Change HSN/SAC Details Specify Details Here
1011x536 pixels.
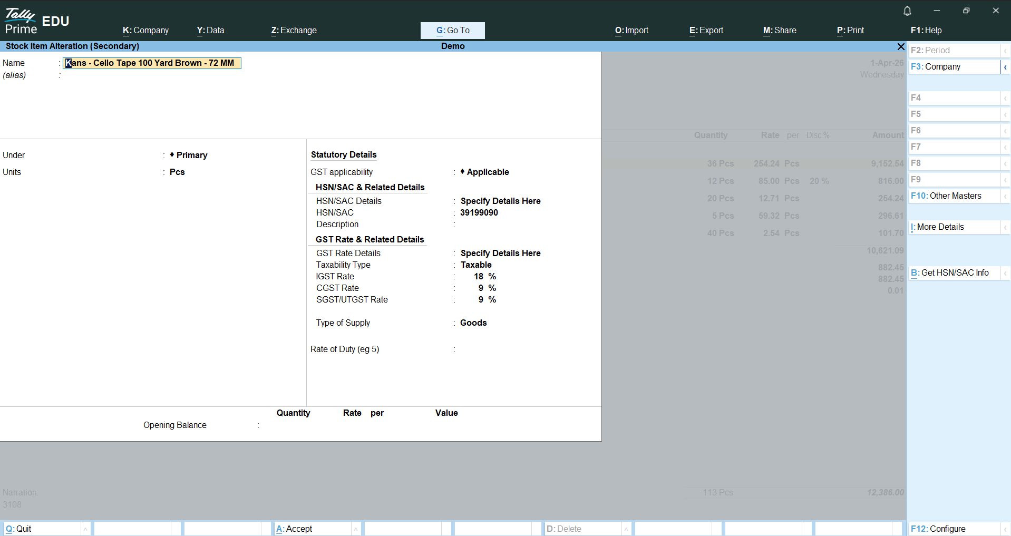tap(500, 201)
